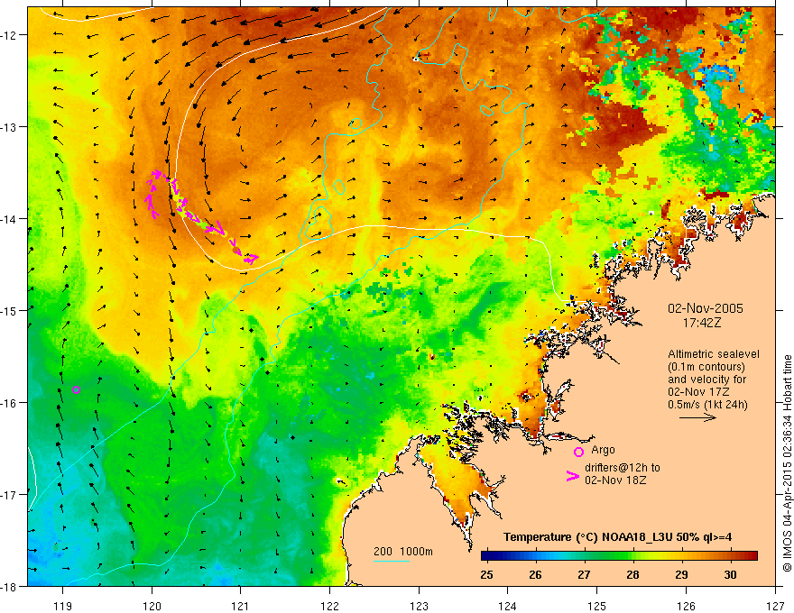Viewport: 794px width, 613px height.
Task: Click the IMOS copyright text
Action: tap(787, 463)
